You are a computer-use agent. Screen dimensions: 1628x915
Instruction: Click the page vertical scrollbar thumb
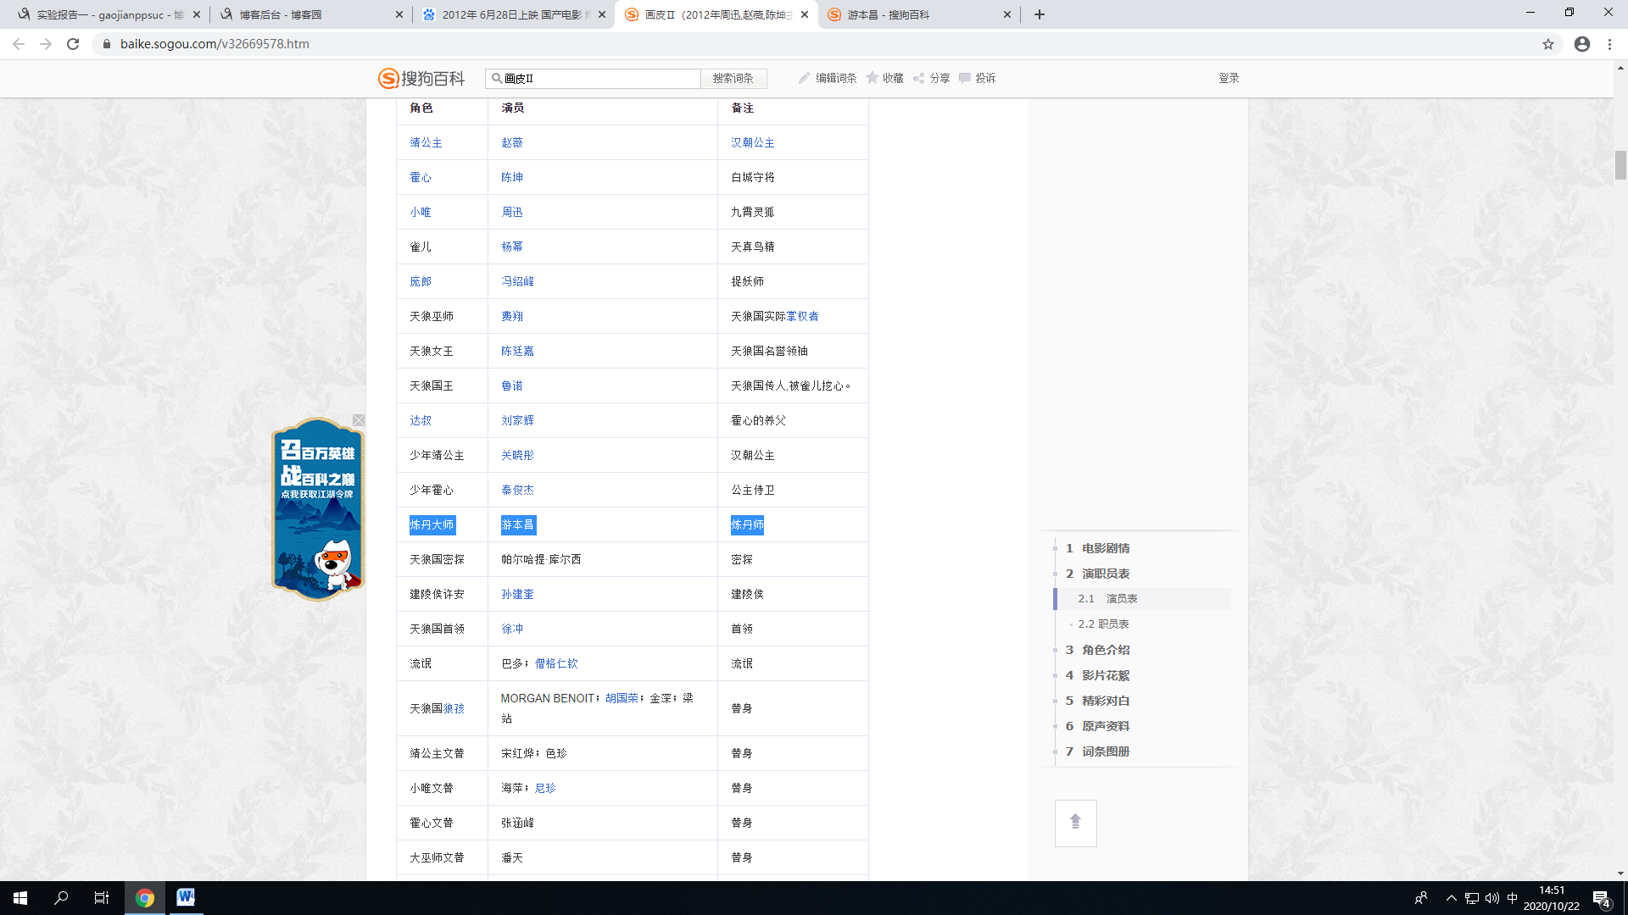tap(1620, 164)
